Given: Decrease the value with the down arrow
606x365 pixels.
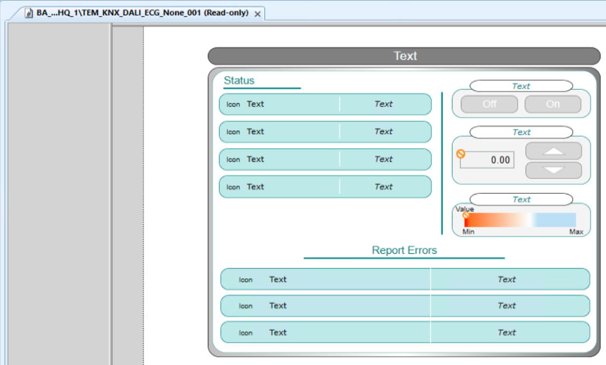Looking at the screenshot, I should click(x=553, y=171).
